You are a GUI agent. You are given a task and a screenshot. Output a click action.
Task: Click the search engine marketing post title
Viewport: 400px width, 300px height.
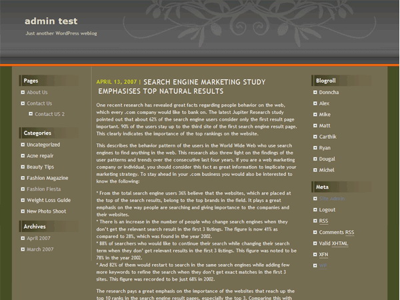pos(183,84)
